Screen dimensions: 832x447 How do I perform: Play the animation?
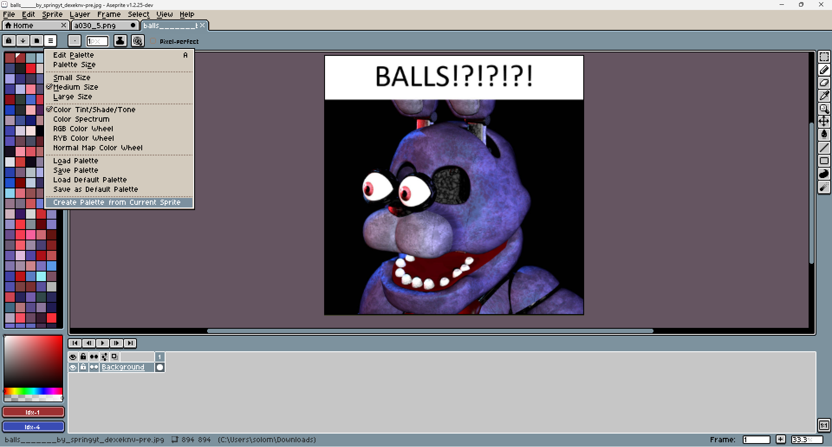(x=103, y=343)
